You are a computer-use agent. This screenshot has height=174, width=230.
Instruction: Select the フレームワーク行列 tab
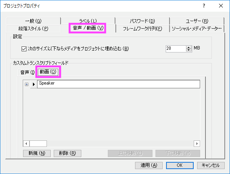[x=142, y=28]
